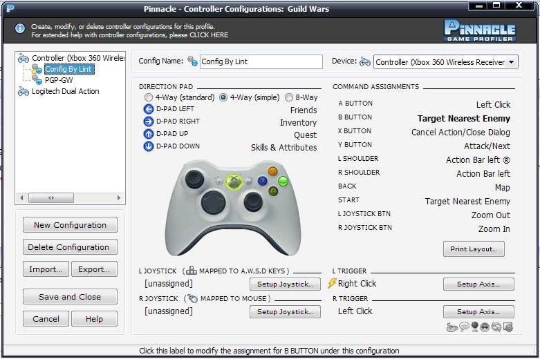Click Y BUTTON 'Attack/Next' assignment
Screen dimensions: 540x359
487,146
